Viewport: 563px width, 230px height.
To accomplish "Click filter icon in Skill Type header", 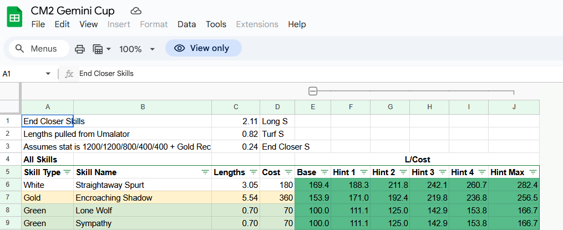I will coord(67,172).
